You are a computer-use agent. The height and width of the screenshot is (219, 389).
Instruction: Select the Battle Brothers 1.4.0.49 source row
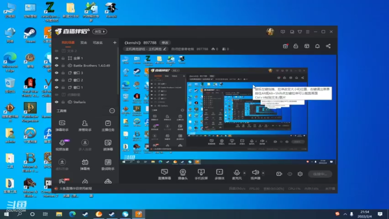[x=85, y=66]
